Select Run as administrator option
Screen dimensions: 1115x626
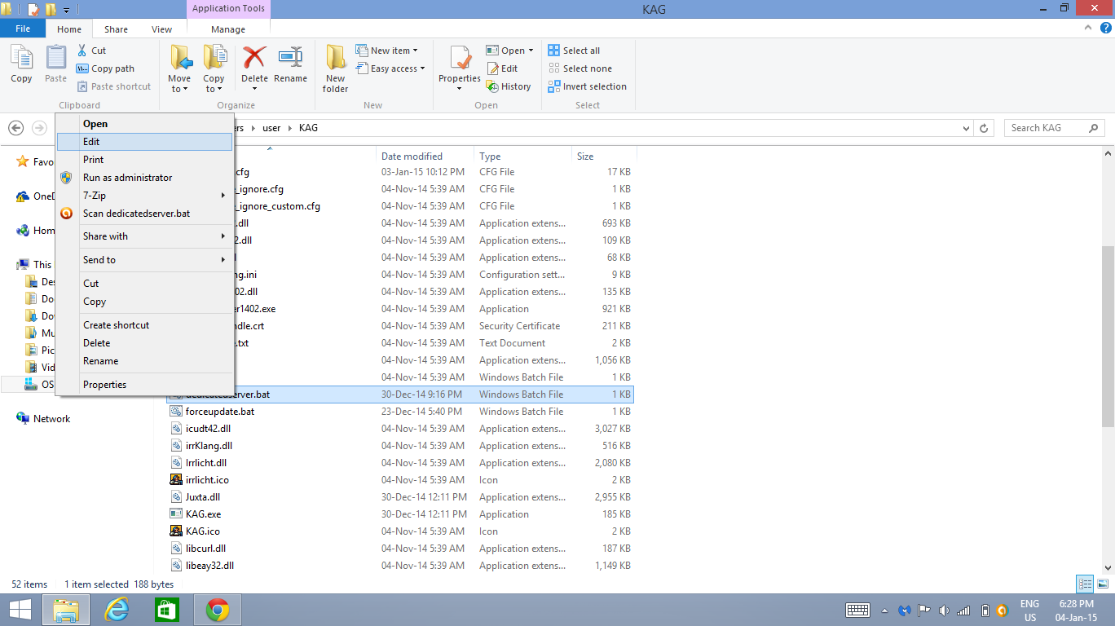(127, 178)
